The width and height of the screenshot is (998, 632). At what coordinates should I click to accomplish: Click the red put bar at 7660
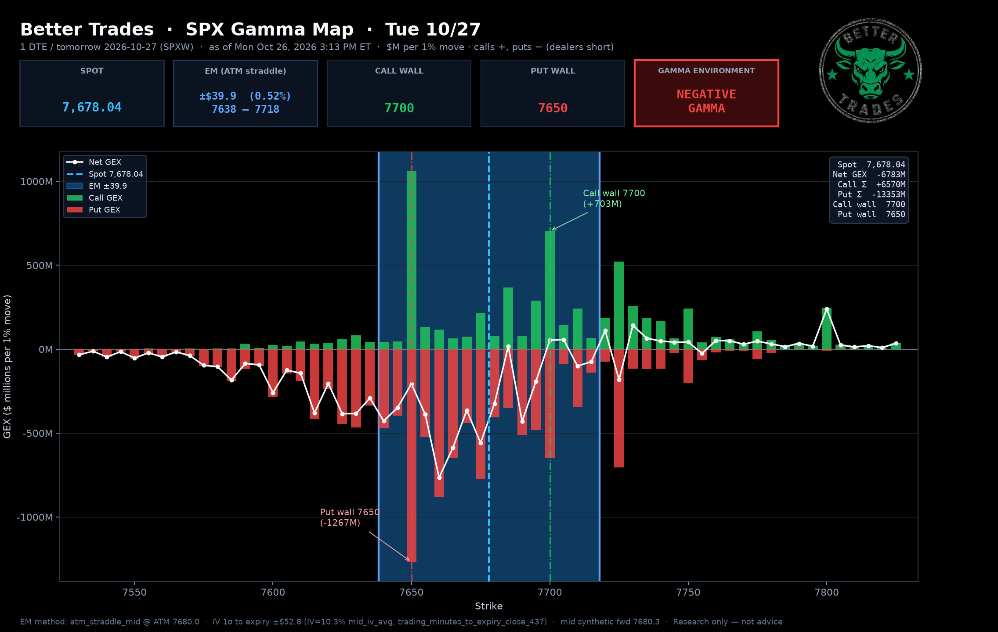click(439, 423)
